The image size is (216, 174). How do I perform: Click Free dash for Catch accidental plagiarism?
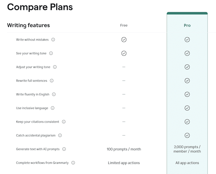(x=124, y=135)
